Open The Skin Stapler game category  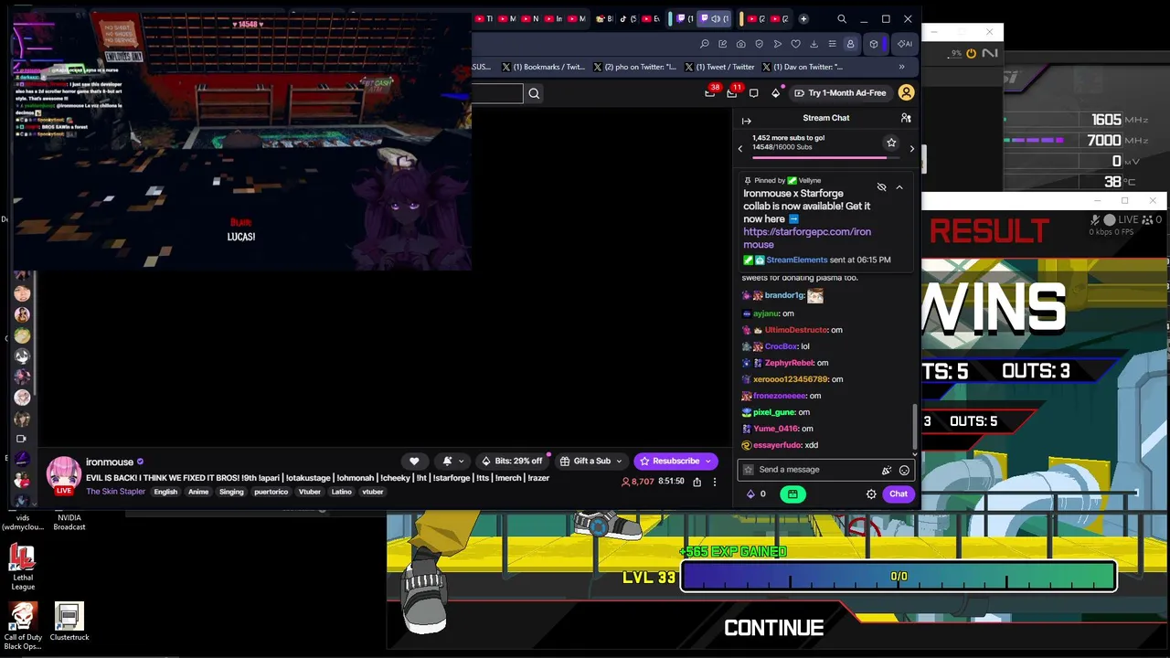[x=116, y=492]
